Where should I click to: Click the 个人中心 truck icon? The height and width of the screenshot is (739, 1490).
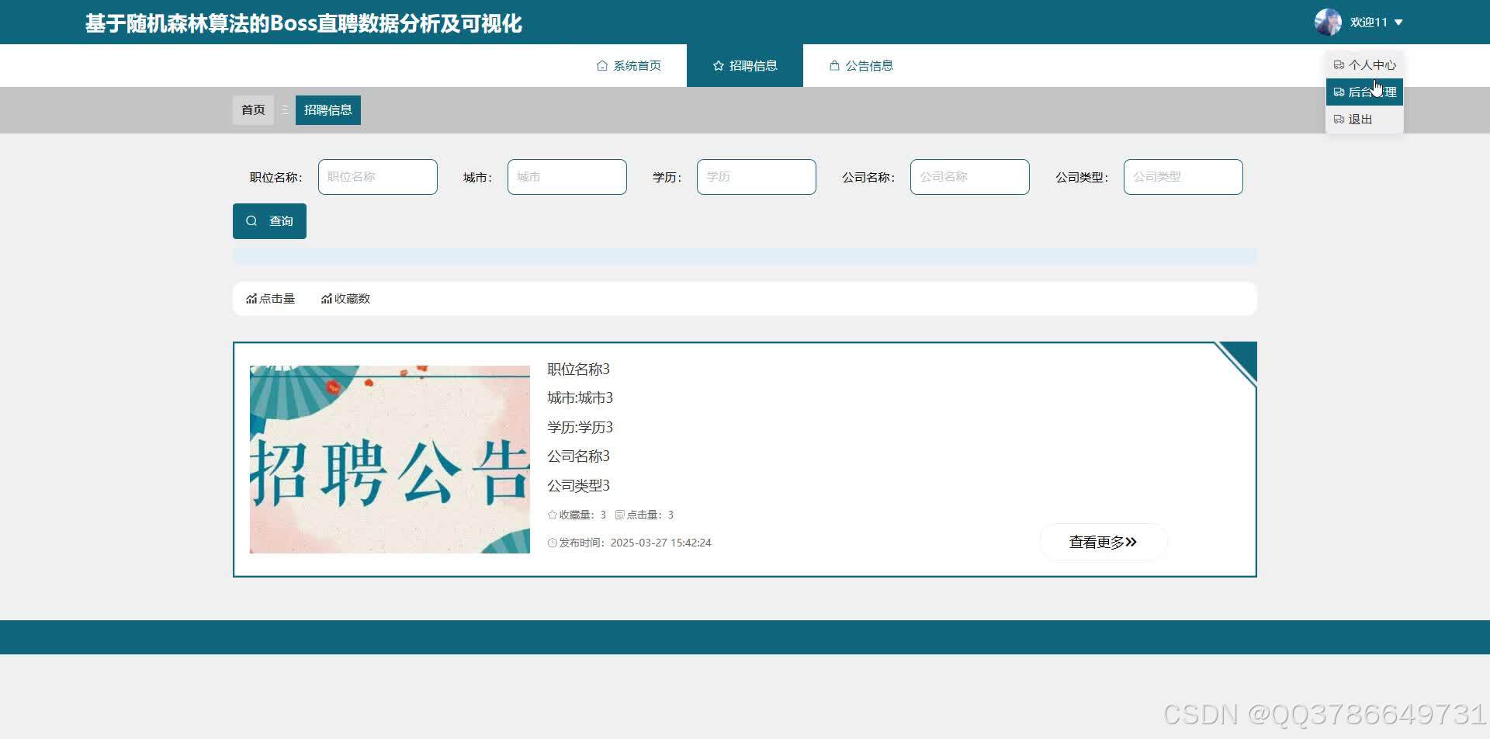(1339, 65)
